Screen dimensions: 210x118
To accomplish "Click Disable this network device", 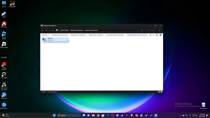I will (60, 35).
